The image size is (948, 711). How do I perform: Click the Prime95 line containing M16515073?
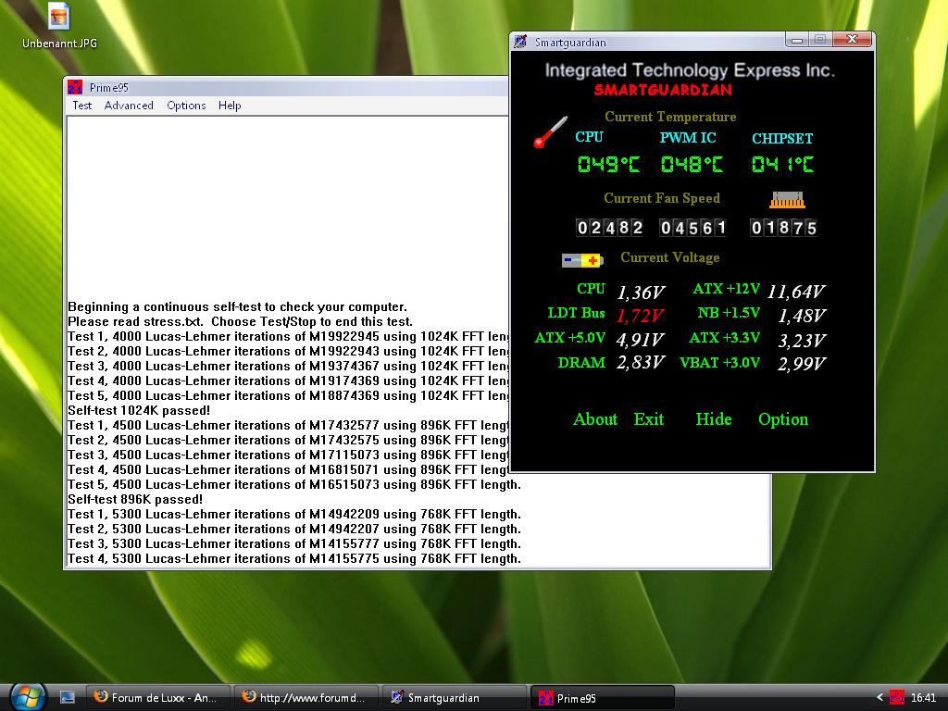pyautogui.click(x=294, y=485)
